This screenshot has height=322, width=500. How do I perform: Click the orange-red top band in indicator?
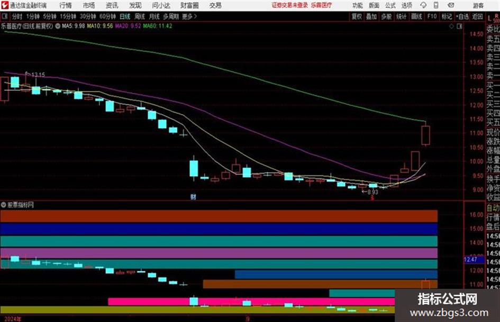click(219, 216)
